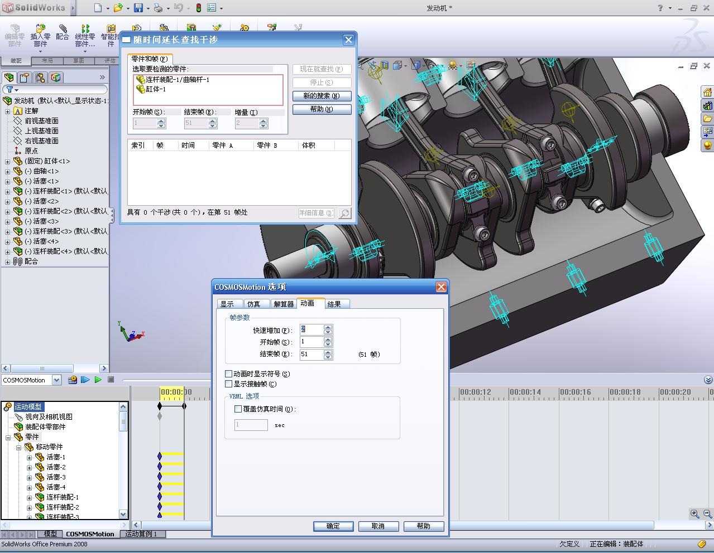Click Play from Start in the motion toolbar
The height and width of the screenshot is (553, 714).
(x=85, y=380)
